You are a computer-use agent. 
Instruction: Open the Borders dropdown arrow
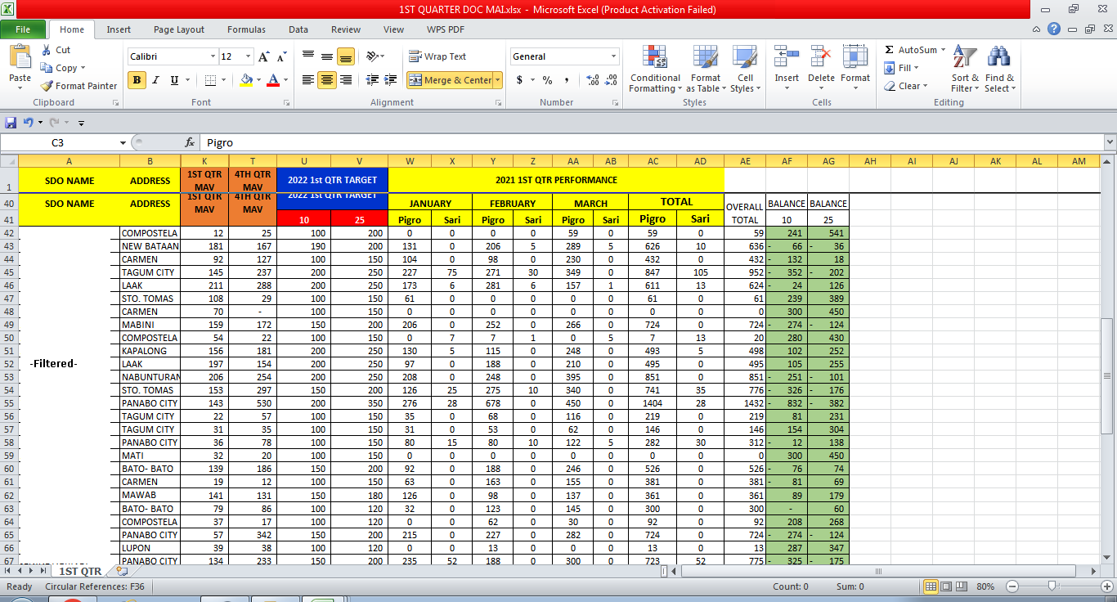224,80
